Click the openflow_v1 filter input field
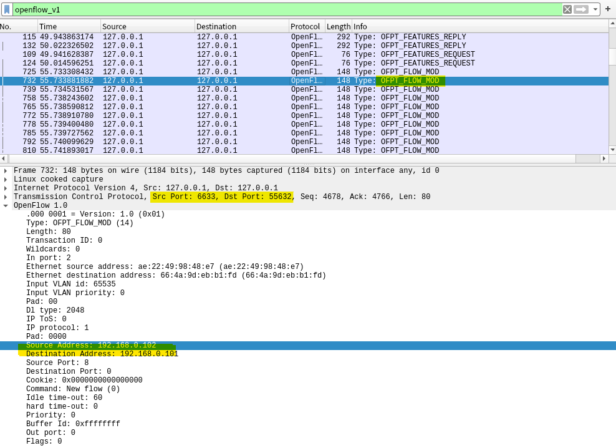 pos(287,9)
